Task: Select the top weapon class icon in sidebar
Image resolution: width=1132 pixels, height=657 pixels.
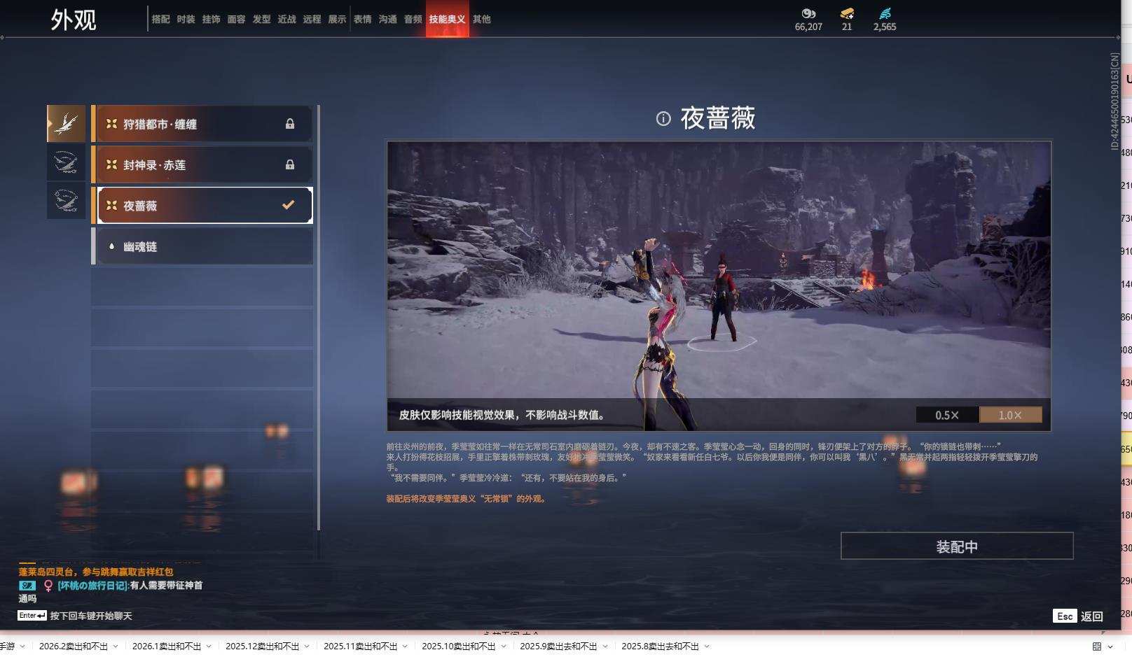Action: coord(66,123)
